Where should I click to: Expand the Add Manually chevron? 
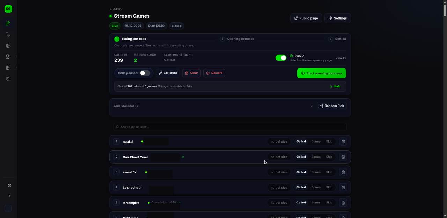pyautogui.click(x=312, y=106)
